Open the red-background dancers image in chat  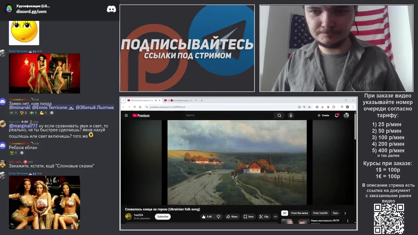(x=44, y=73)
